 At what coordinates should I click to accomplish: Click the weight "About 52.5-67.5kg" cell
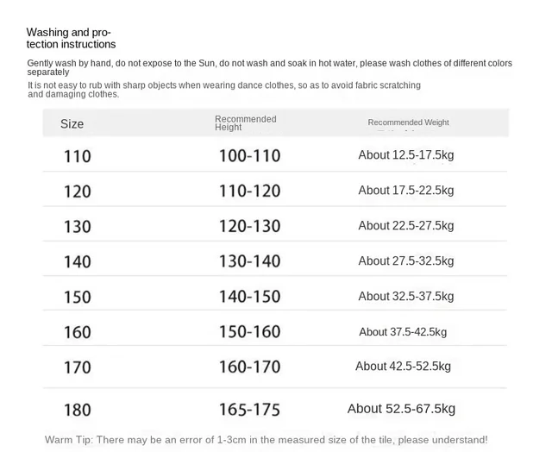coord(401,409)
